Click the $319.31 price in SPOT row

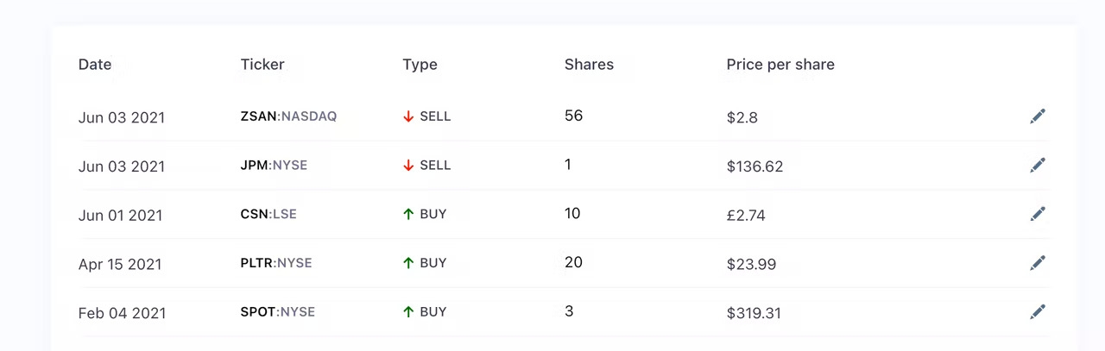point(754,313)
